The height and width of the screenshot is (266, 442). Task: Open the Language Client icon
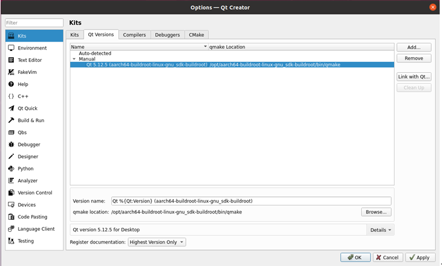[x=12, y=229]
